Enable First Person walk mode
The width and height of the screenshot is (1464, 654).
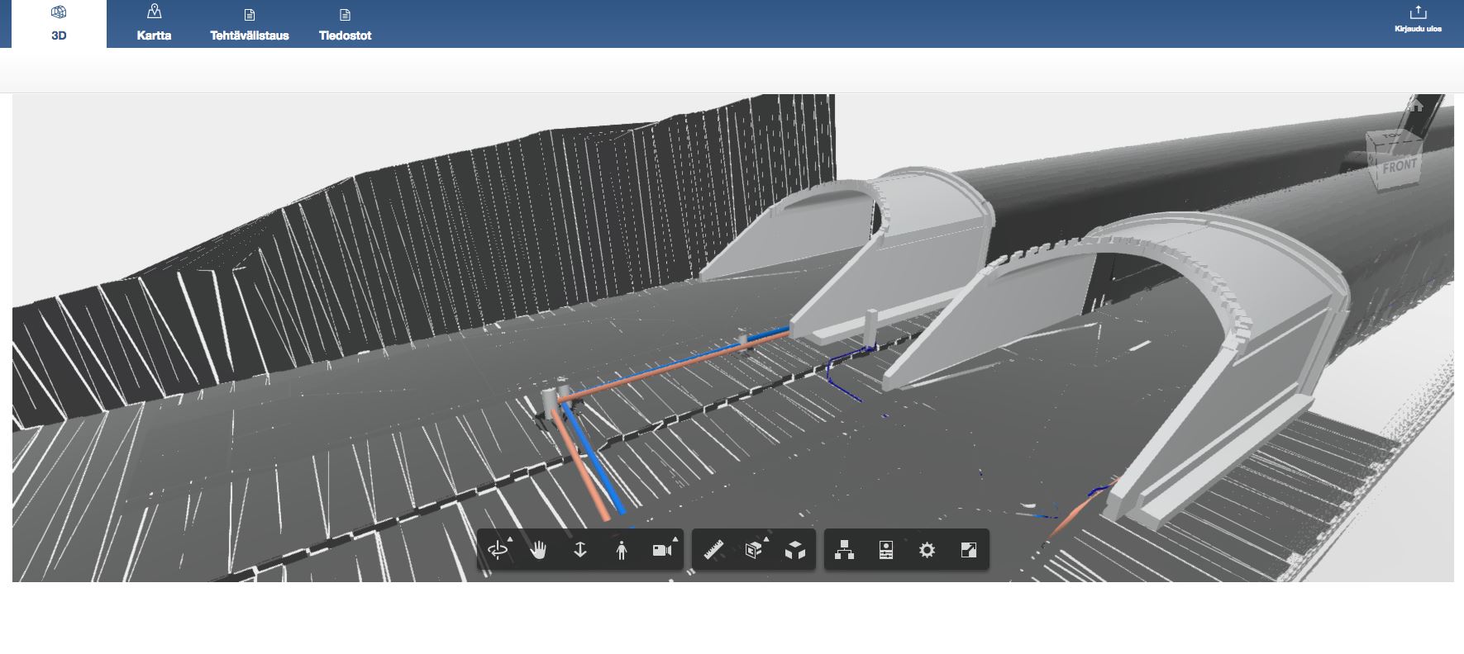tap(622, 550)
